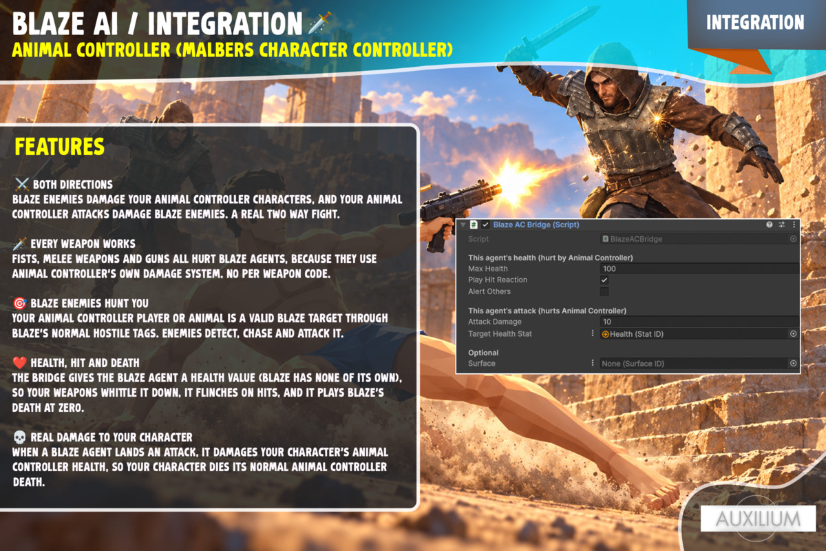826x551 pixels.
Task: Open the Surface field options dots
Action: (593, 363)
